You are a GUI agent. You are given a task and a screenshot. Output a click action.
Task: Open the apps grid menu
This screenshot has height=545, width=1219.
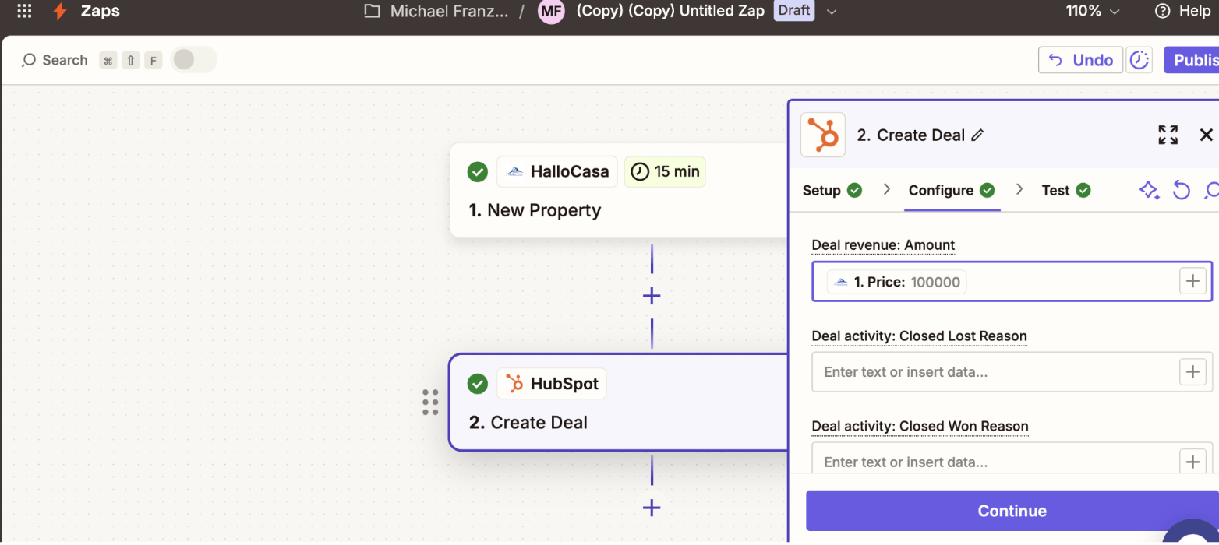(x=24, y=11)
